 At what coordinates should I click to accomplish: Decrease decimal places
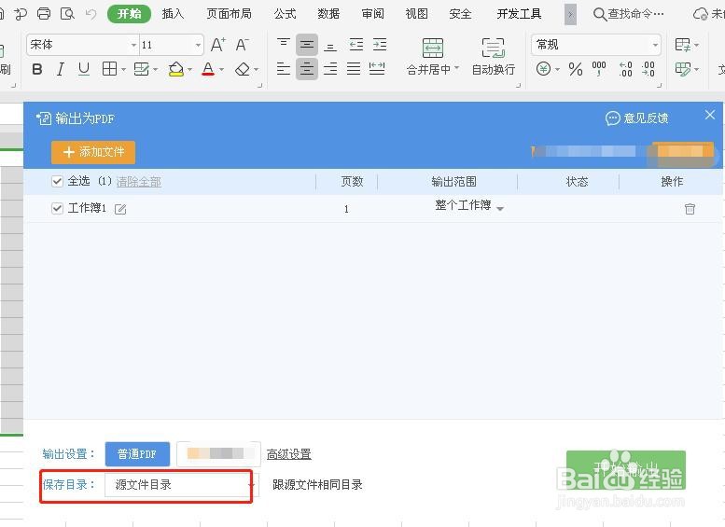point(648,69)
